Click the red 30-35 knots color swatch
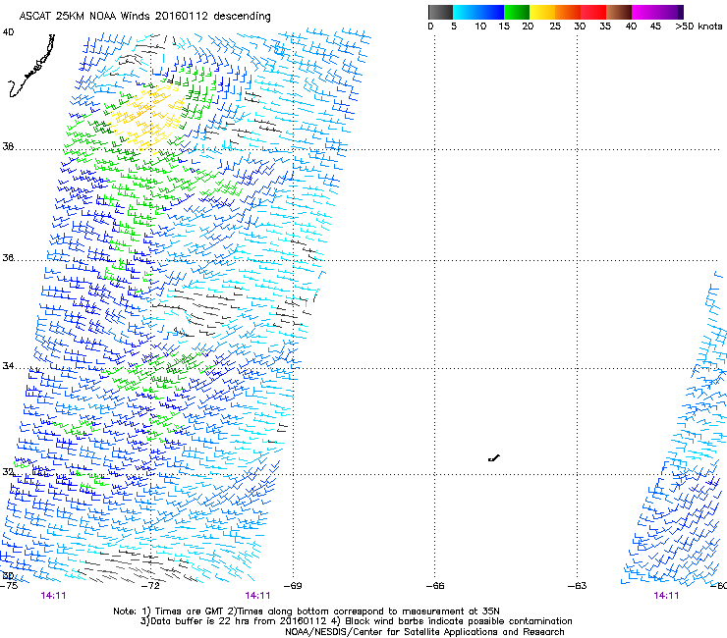The image size is (727, 638). tap(593, 12)
